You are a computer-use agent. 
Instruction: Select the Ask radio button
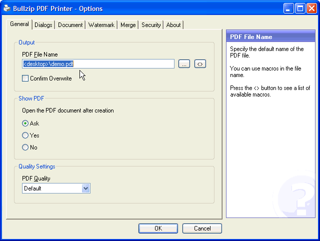[25, 123]
